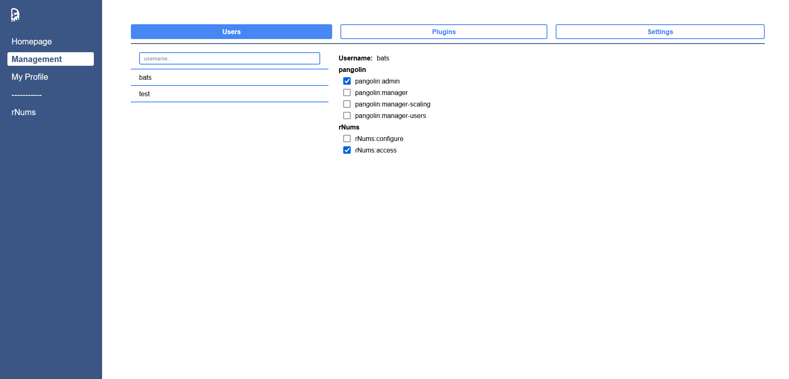Enable the pangolin:manager permission
Viewport: 789px width, 379px height.
(347, 92)
